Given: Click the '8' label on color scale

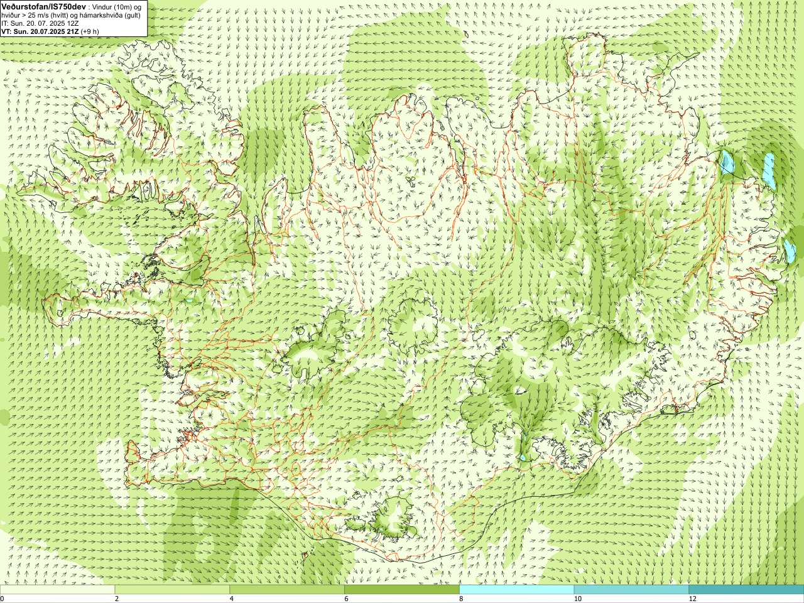Looking at the screenshot, I should click(x=461, y=599).
